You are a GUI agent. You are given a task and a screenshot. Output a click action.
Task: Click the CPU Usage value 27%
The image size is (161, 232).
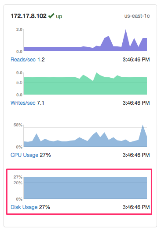point(45,155)
